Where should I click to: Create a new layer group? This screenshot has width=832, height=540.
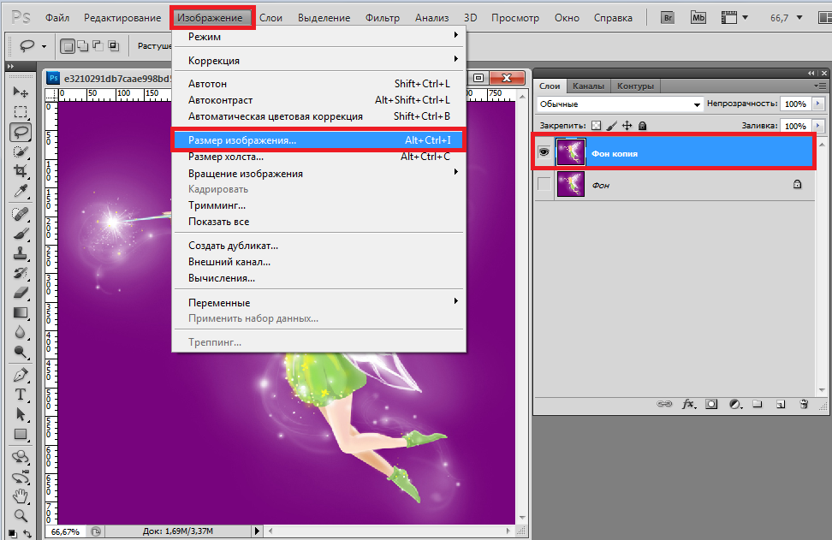(758, 404)
